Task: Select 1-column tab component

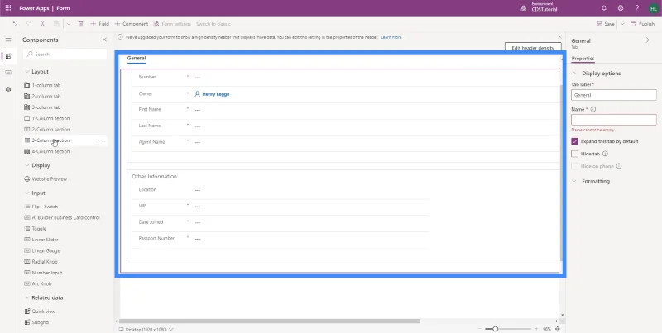Action: click(x=43, y=85)
